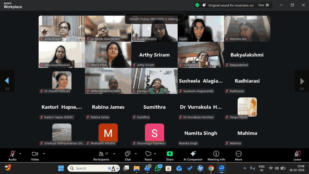Toggle the camera with Video button

click(x=35, y=155)
